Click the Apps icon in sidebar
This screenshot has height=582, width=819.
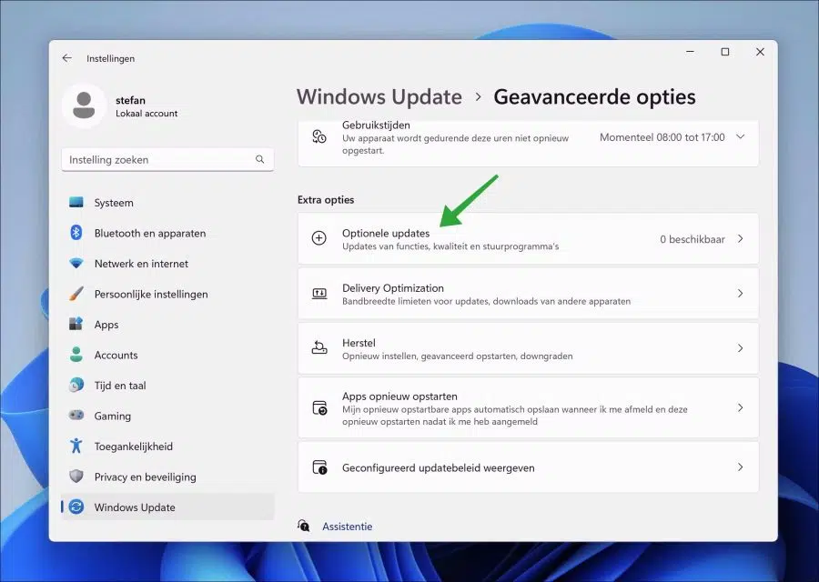(x=76, y=324)
